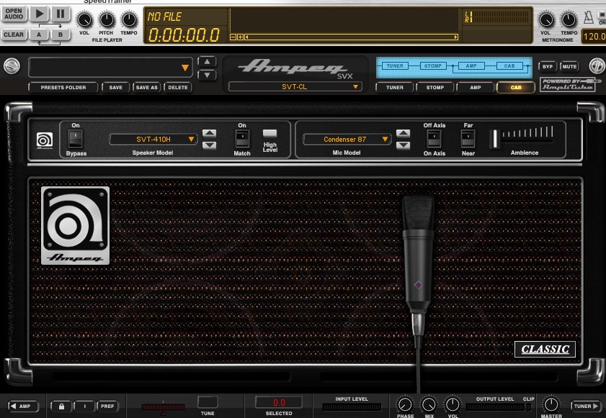Go to previous AMP module
This screenshot has width=606, height=418.
(24, 406)
